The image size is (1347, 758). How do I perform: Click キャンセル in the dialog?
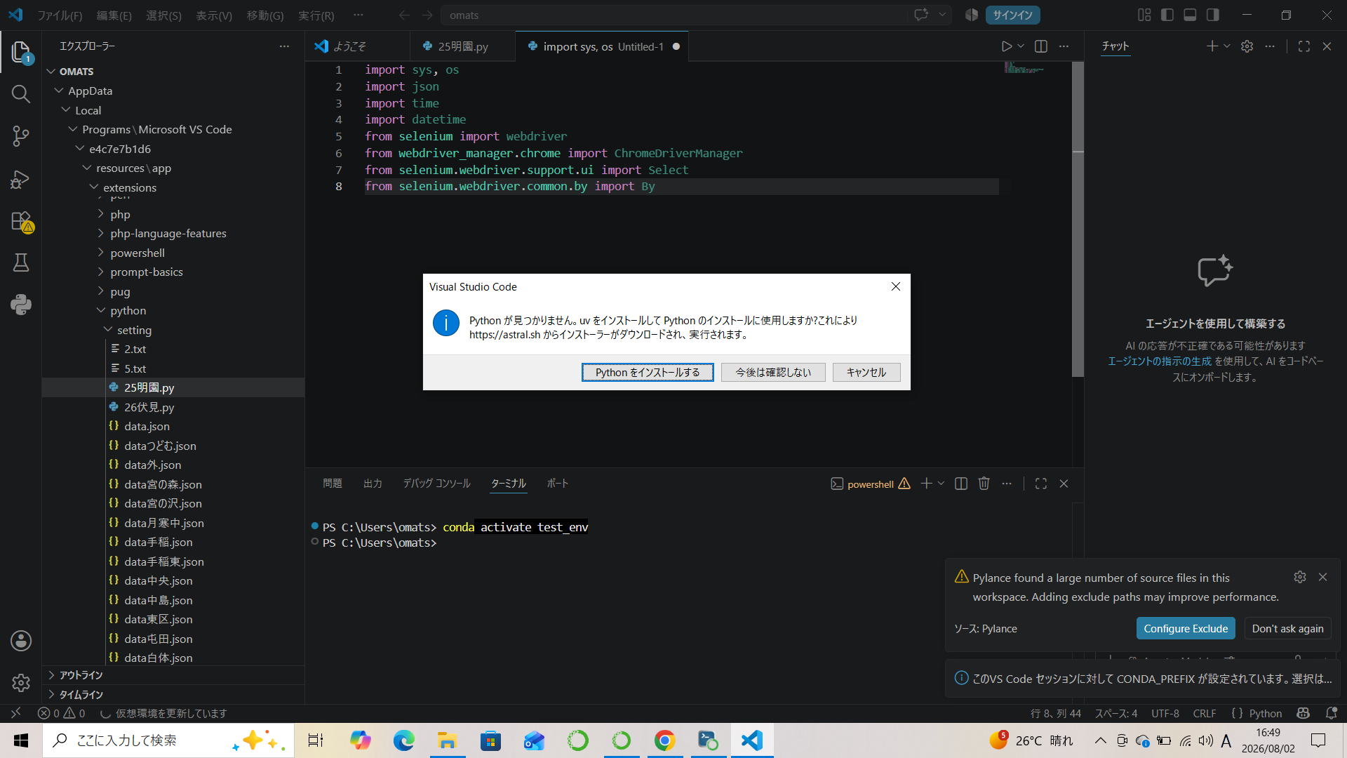tap(866, 372)
